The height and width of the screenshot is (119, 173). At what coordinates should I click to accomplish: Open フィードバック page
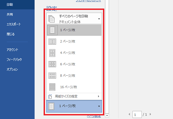tap(14, 59)
